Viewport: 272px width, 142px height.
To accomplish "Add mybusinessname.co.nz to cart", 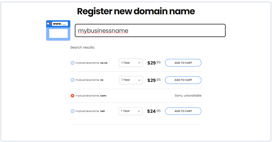I will (183, 63).
